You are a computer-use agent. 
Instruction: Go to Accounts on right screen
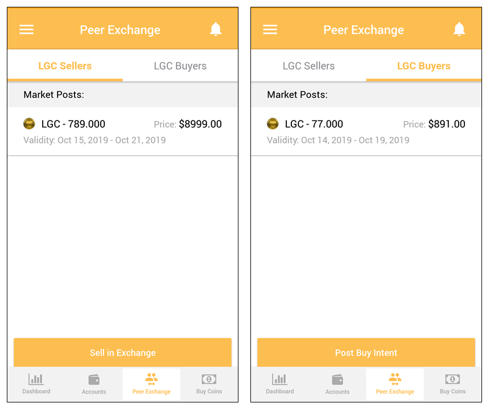click(x=337, y=384)
